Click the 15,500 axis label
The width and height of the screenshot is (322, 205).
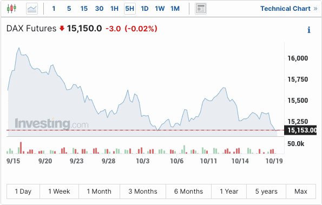tap(298, 101)
